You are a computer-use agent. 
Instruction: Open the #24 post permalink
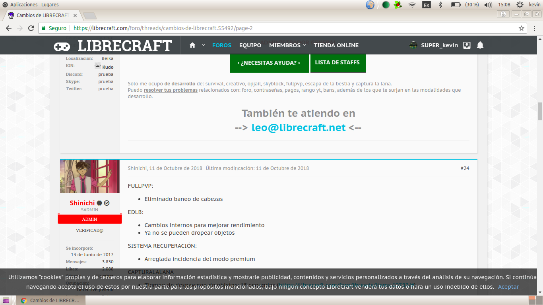[x=465, y=168]
